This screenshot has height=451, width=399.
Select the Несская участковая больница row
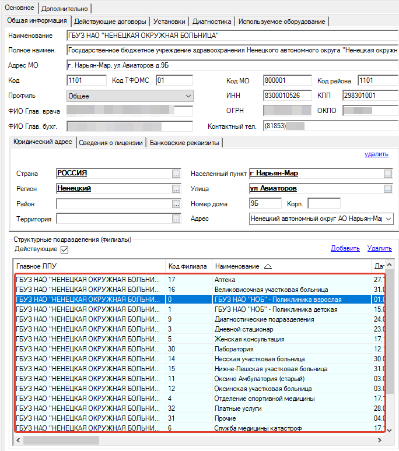pos(199,359)
